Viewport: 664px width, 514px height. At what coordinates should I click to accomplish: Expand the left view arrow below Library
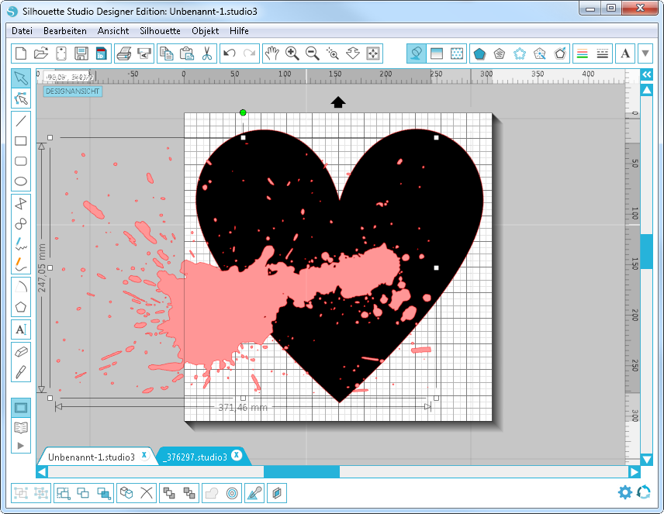21,446
